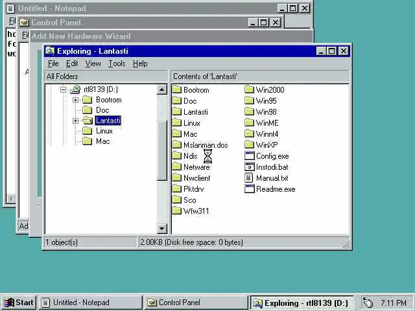Click the Bootrom label in the tree
Viewport: 415px width, 311px height.
109,100
